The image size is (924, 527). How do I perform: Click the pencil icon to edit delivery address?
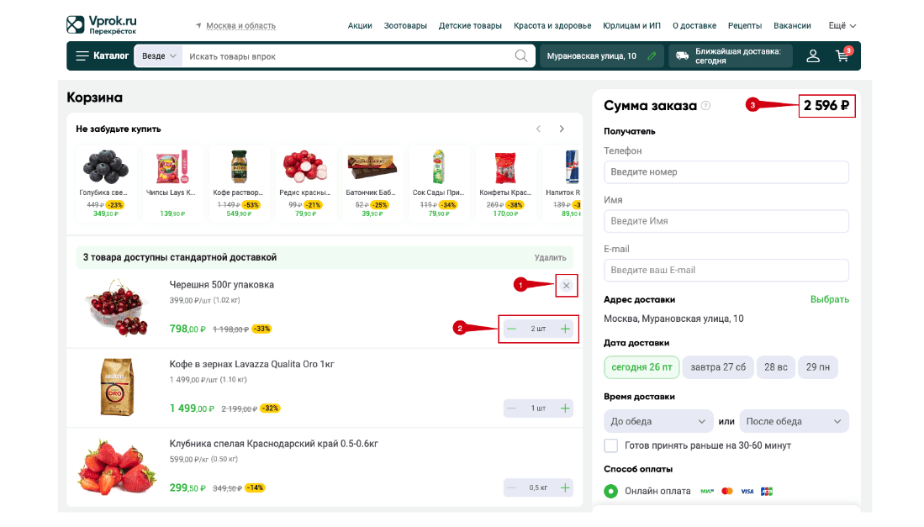coord(652,56)
